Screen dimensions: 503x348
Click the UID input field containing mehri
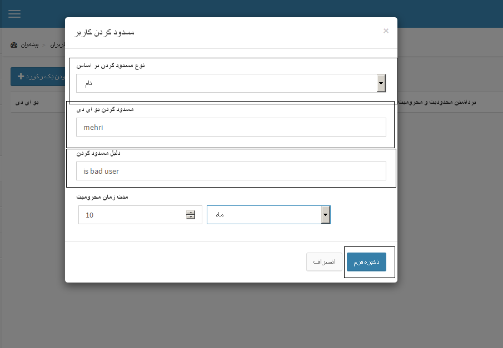pyautogui.click(x=231, y=127)
